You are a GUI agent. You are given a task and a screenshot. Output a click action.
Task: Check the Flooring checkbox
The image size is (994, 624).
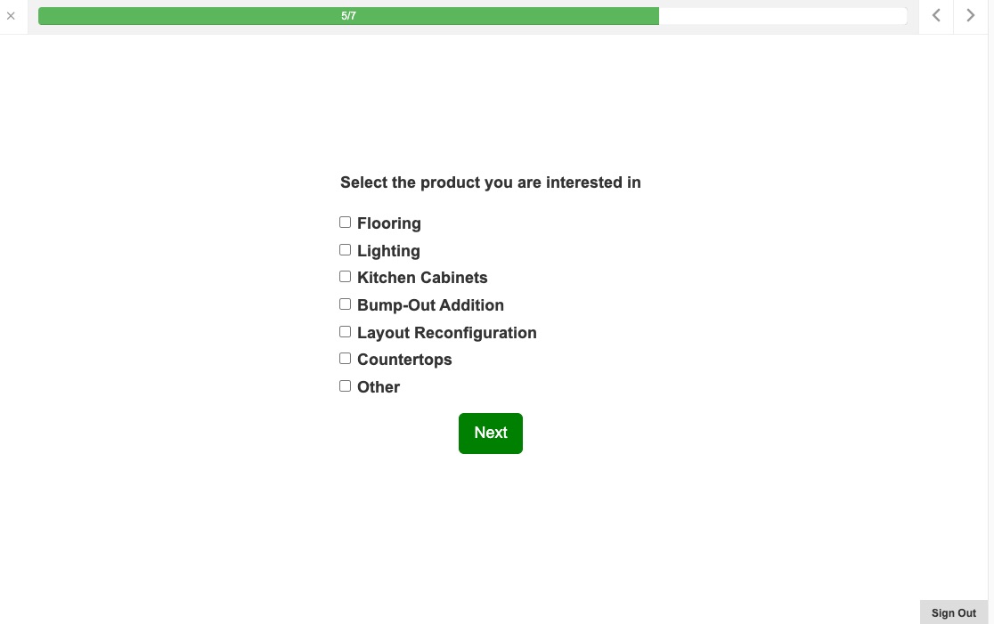pos(346,223)
